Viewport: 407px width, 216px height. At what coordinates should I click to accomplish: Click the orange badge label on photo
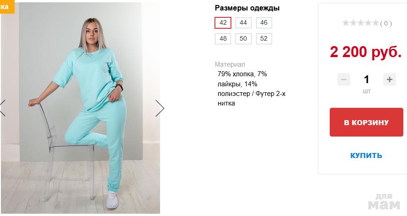pos(7,7)
